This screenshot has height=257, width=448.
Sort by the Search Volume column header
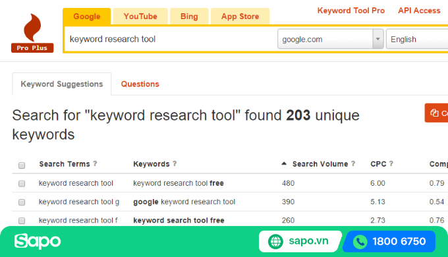pyautogui.click(x=320, y=164)
